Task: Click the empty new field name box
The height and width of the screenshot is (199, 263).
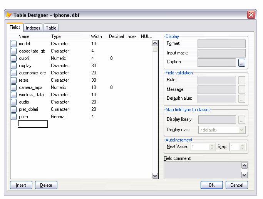Action: point(33,124)
